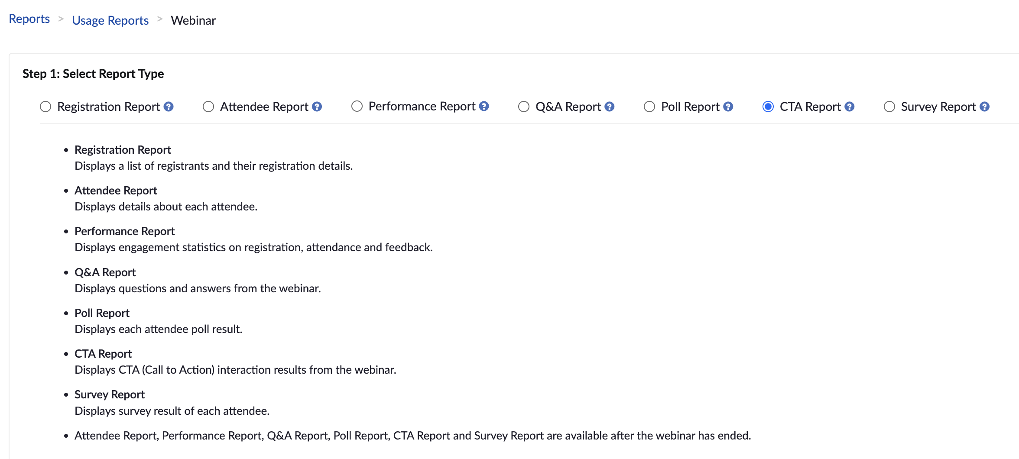Go to Reports breadcrumb link
The width and height of the screenshot is (1019, 459).
(29, 19)
